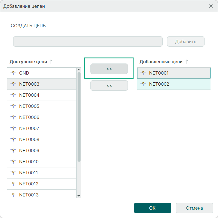Click the Добавить button
The height and width of the screenshot is (218, 218).
tap(186, 42)
